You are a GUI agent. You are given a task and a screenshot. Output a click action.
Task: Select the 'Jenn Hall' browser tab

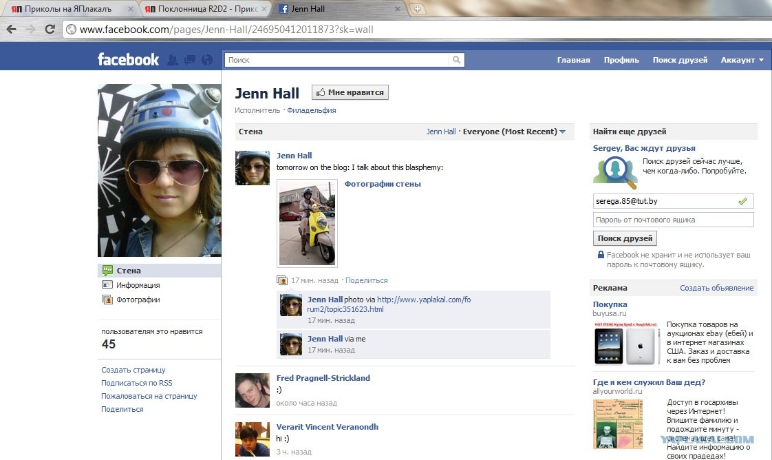tap(340, 9)
